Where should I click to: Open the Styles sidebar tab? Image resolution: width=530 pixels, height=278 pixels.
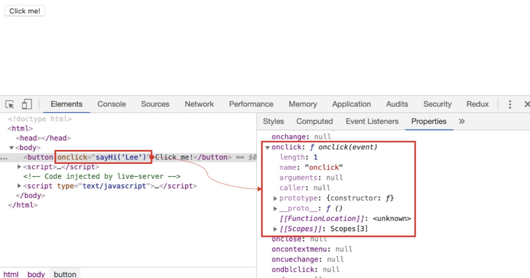point(273,122)
